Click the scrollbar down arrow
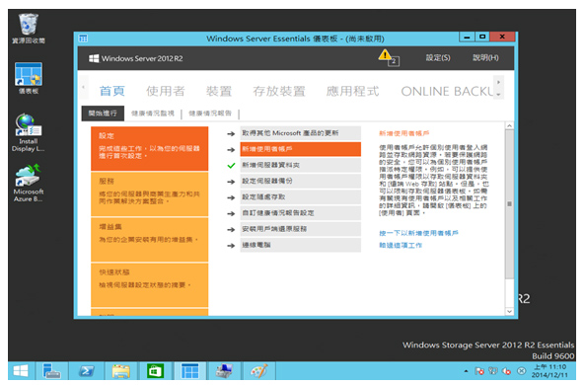Viewport: 586px width, 385px height. point(509,311)
